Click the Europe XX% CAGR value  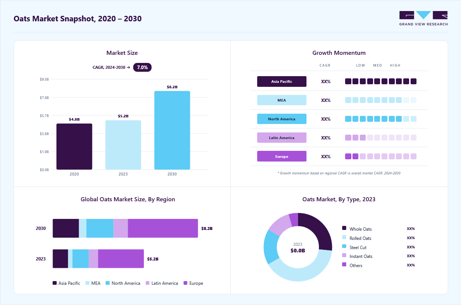pos(326,156)
